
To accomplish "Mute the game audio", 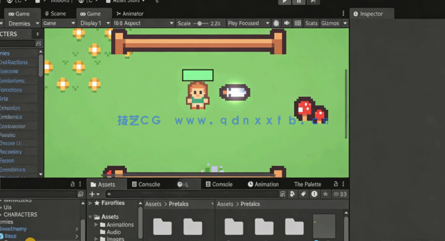I will tap(287, 23).
